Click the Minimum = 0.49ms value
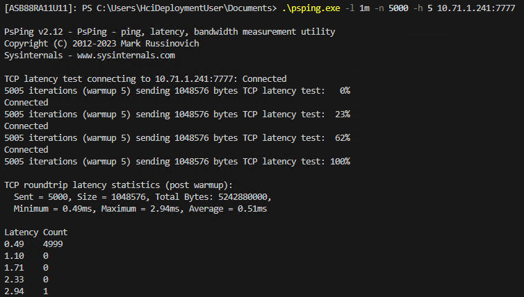The image size is (524, 297). (x=53, y=209)
